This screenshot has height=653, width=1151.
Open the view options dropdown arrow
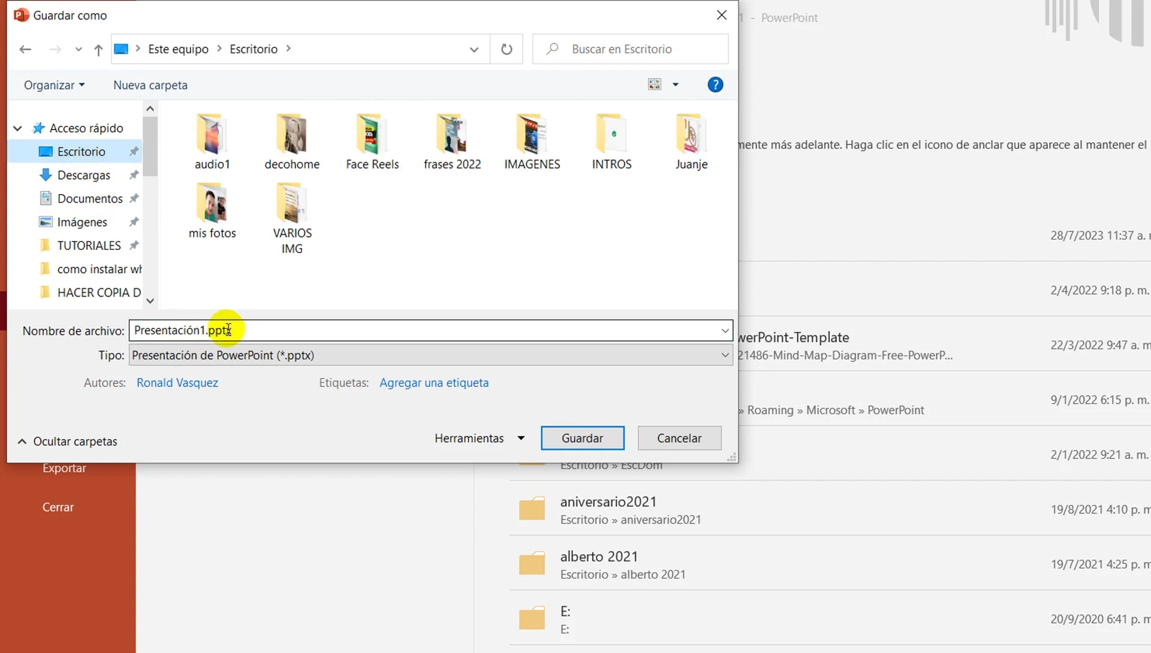pyautogui.click(x=676, y=84)
